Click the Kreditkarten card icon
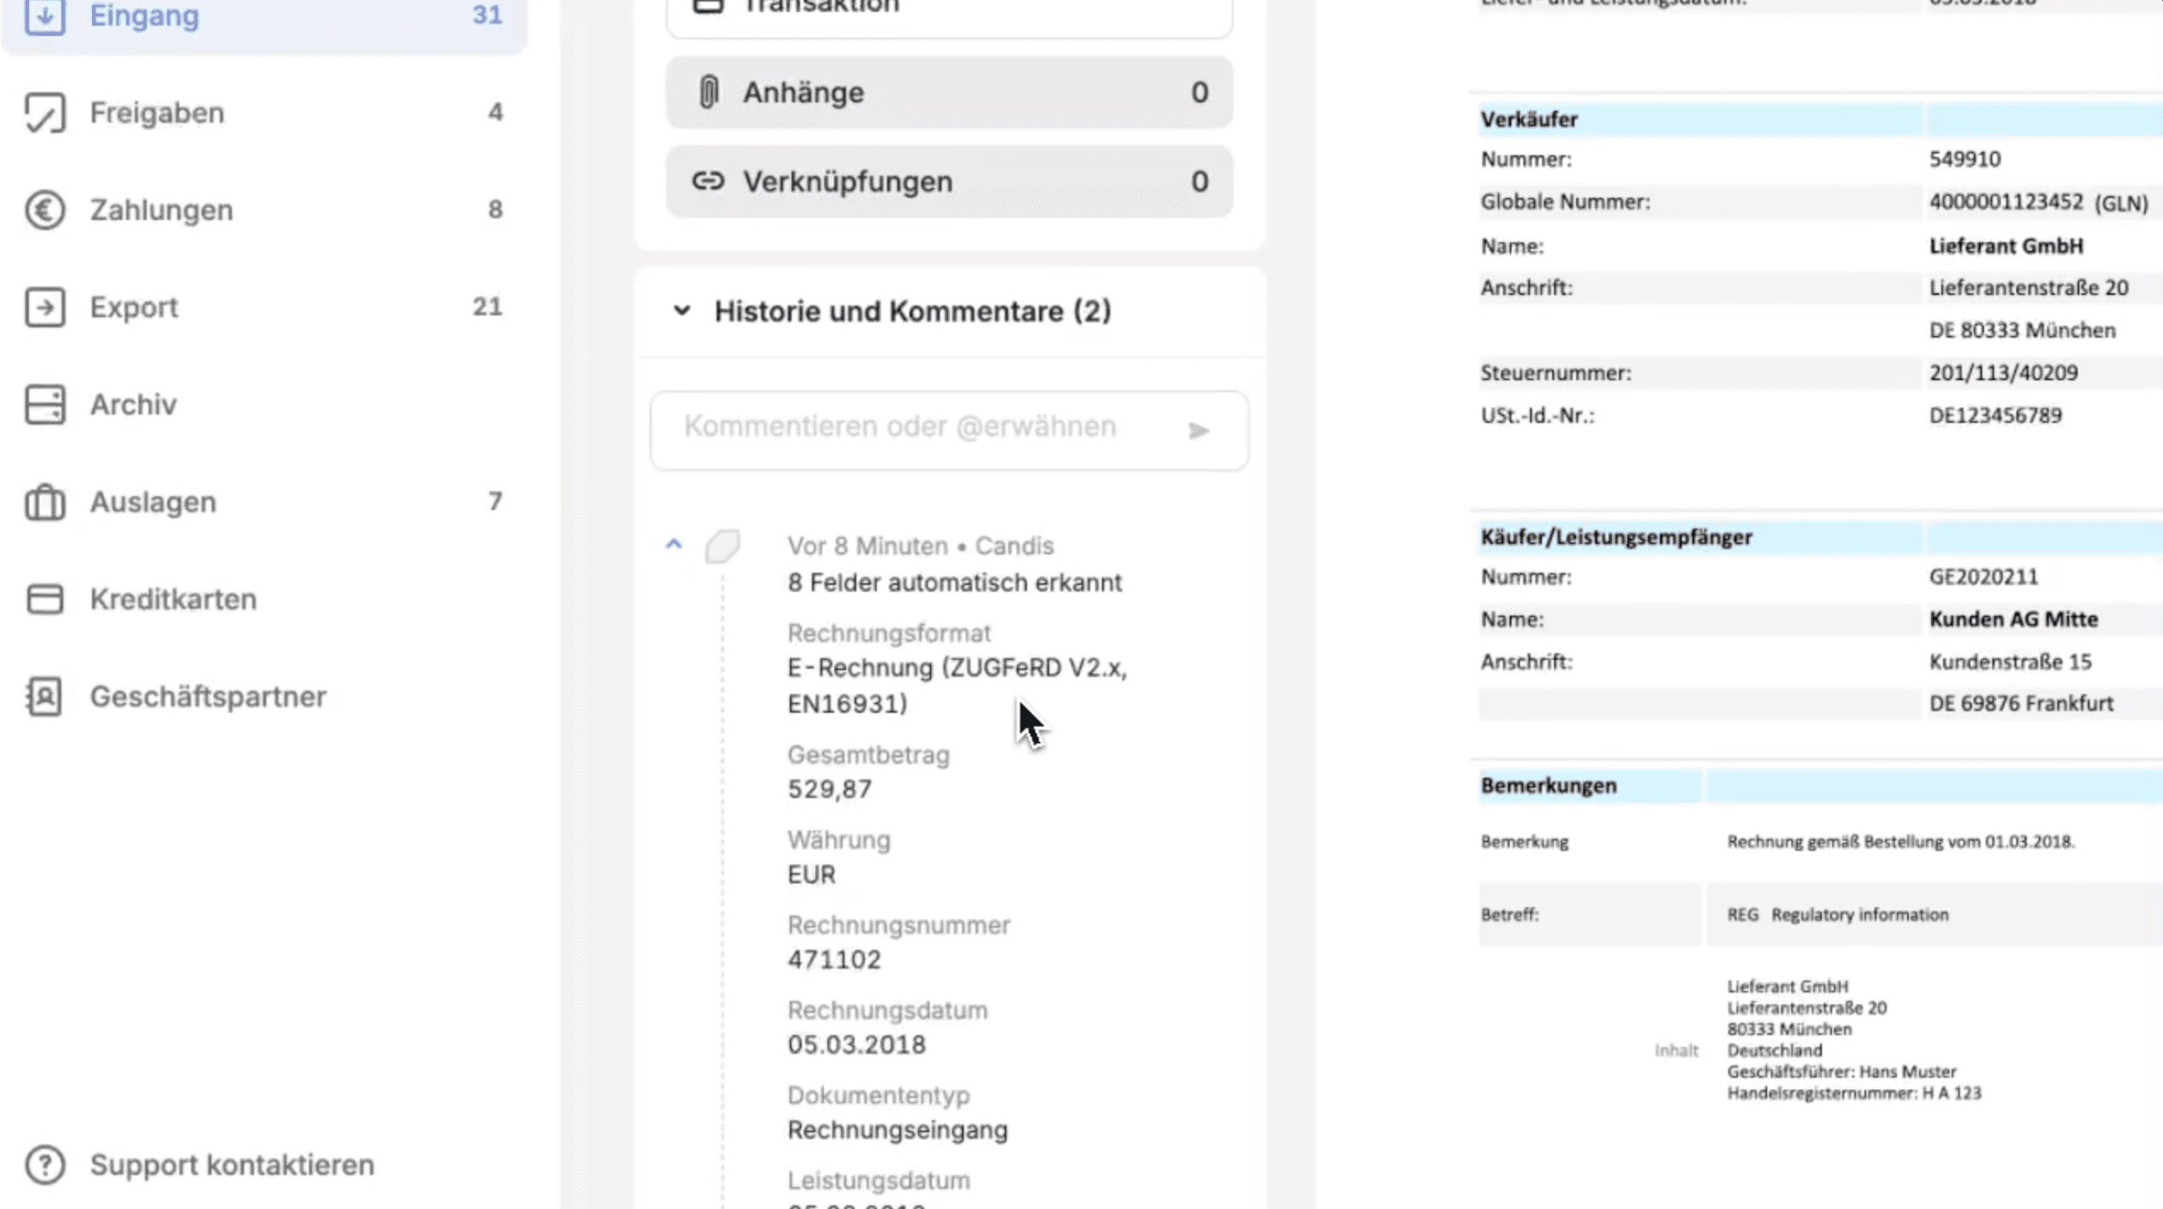2163x1209 pixels. (x=44, y=599)
